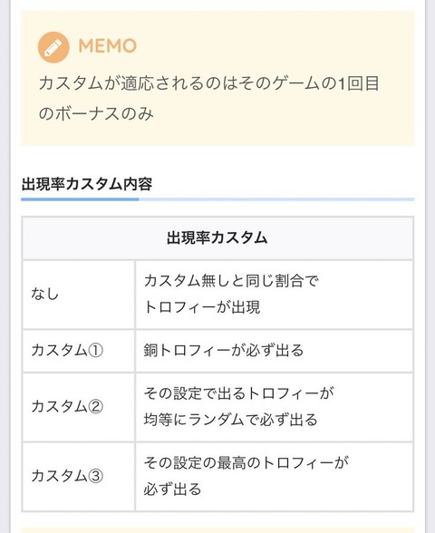Click the 出現率カスタム table header
This screenshot has width=435, height=533.
pyautogui.click(x=217, y=237)
